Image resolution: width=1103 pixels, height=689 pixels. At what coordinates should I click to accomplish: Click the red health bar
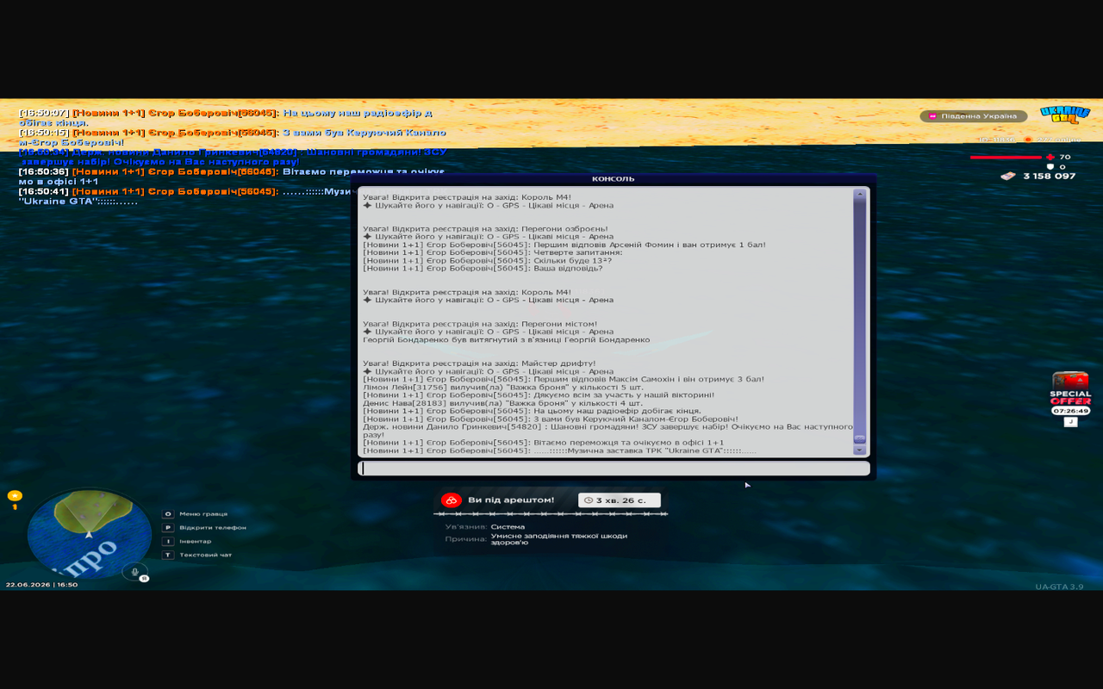pyautogui.click(x=1006, y=158)
